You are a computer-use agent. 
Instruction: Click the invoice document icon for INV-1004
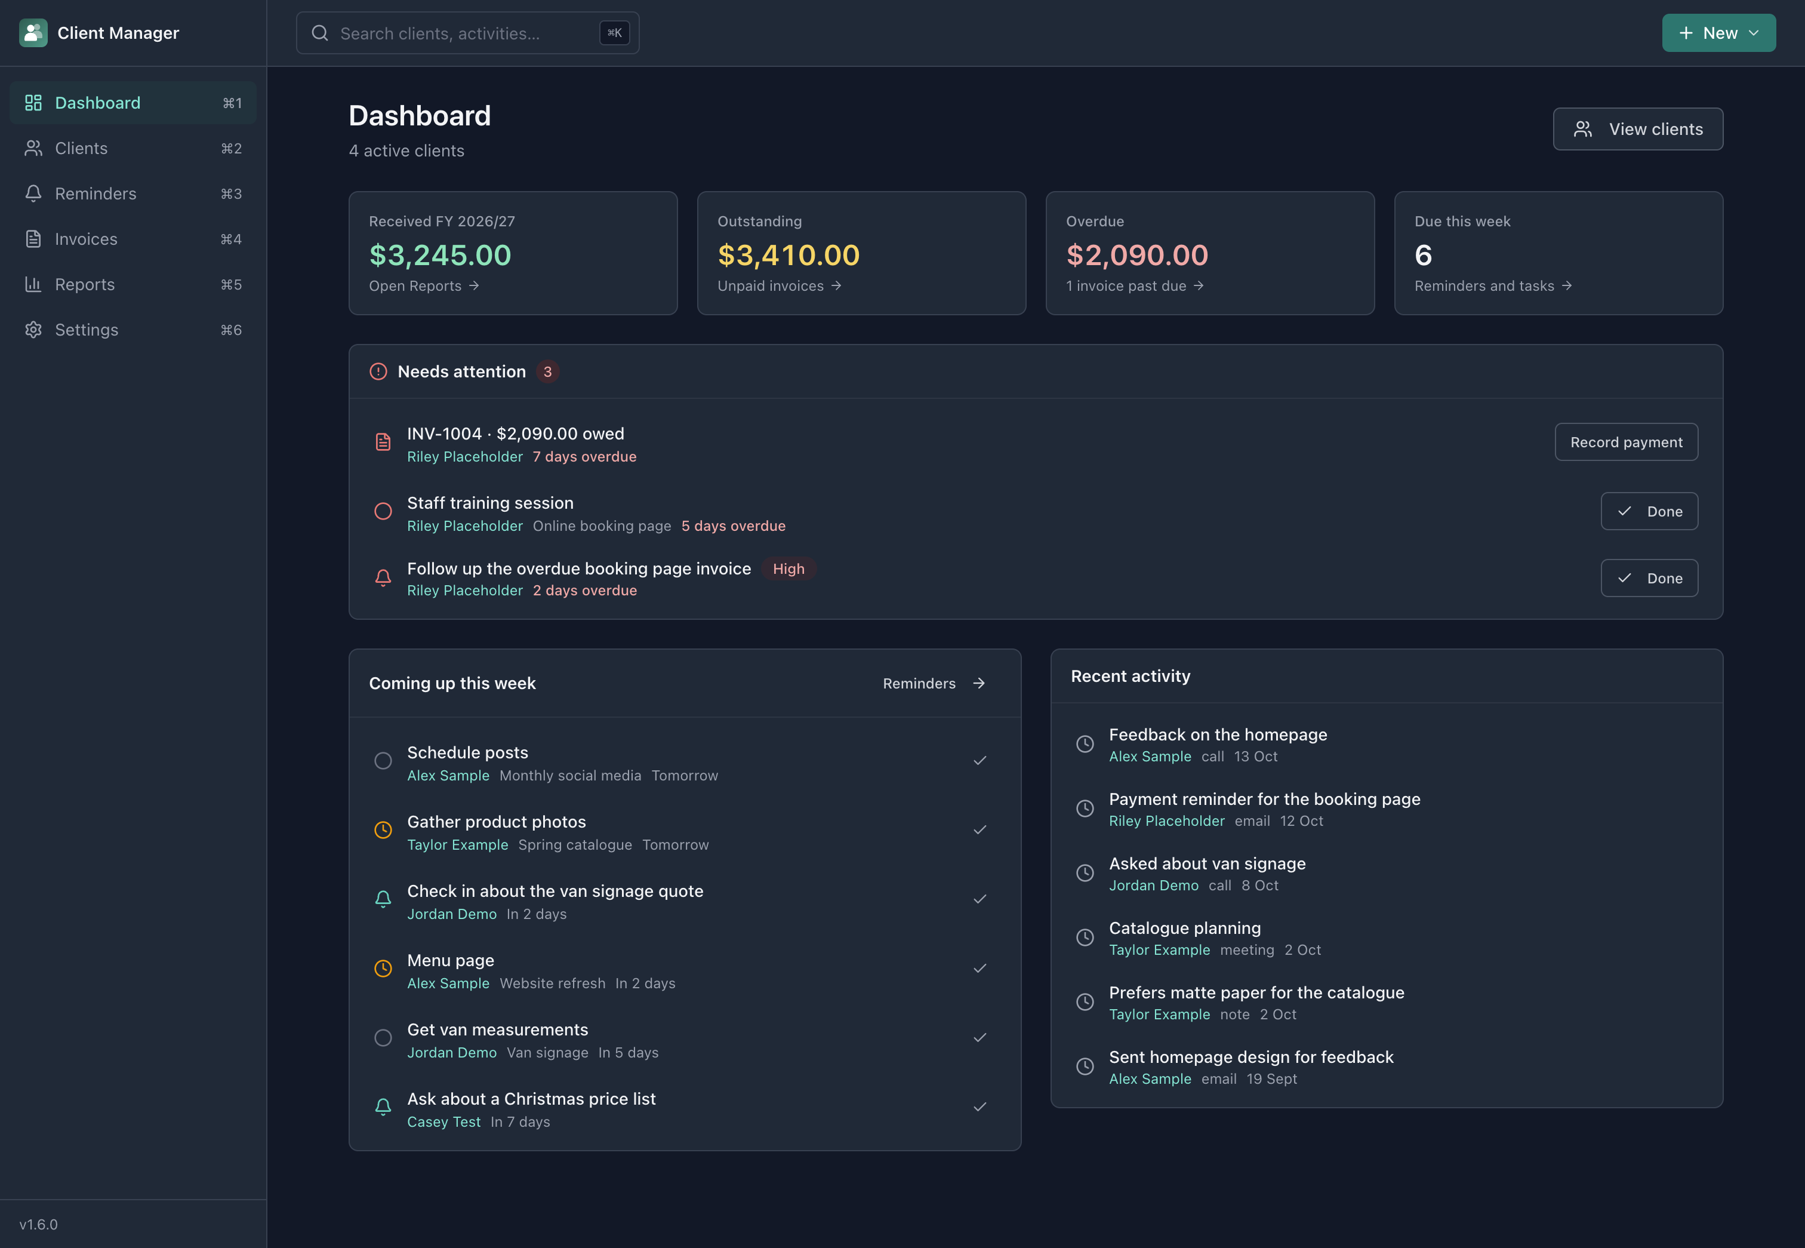tap(383, 442)
